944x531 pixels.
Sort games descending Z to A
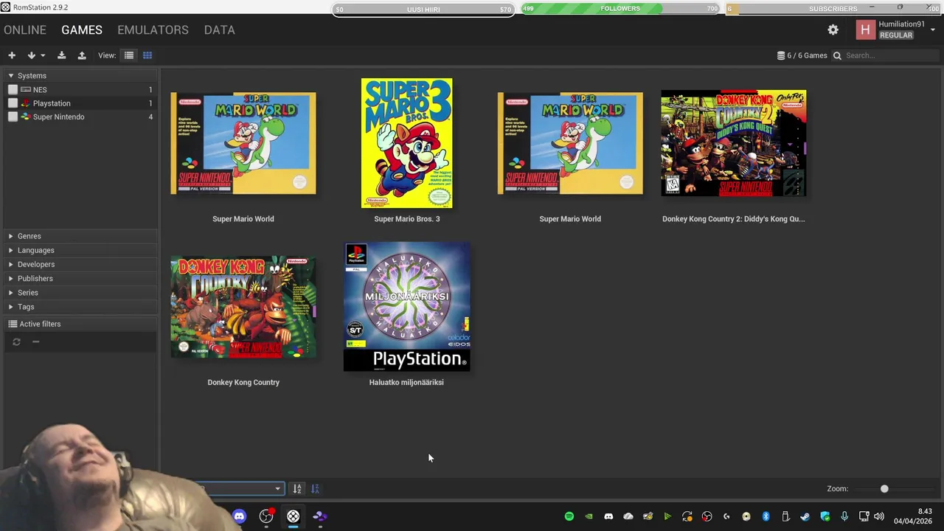click(315, 488)
